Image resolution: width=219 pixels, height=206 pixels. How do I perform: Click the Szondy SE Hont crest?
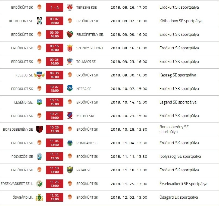(x=70, y=48)
